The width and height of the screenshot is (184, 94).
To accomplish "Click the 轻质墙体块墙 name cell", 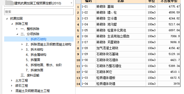I will 121,84.
